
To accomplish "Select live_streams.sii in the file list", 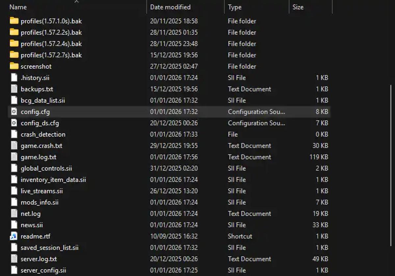I will [x=42, y=191].
